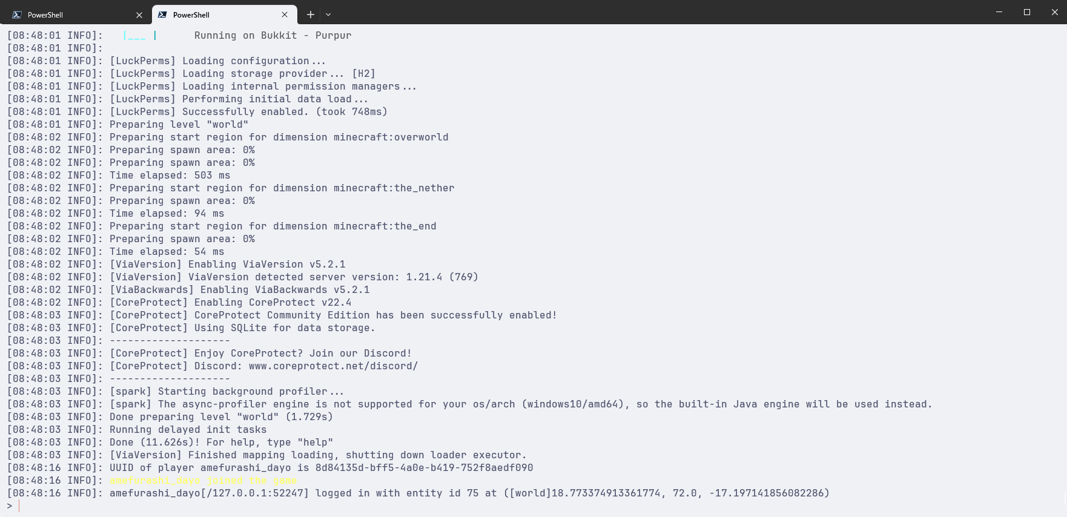Click the PowerShell icon on first tab

point(17,15)
